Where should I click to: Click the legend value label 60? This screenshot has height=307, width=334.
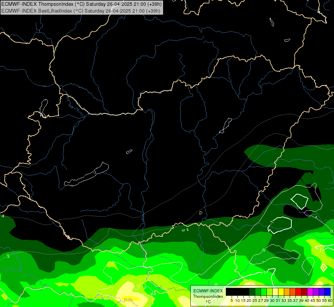coord(330,301)
